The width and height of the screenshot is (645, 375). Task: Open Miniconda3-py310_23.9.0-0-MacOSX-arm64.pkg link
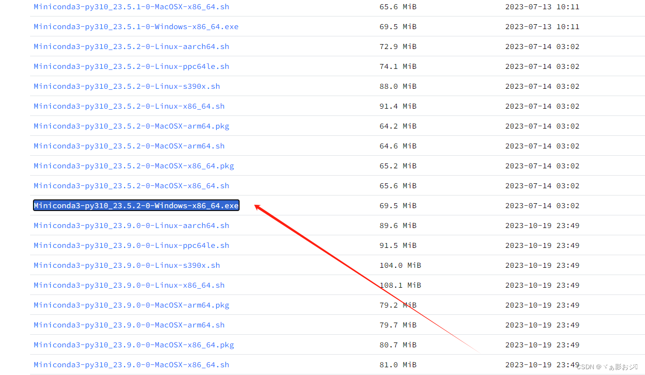pos(131,305)
